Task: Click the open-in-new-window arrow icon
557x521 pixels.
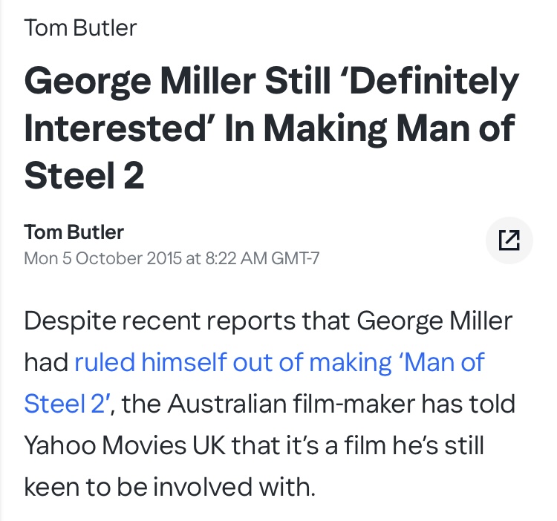Action: click(509, 240)
